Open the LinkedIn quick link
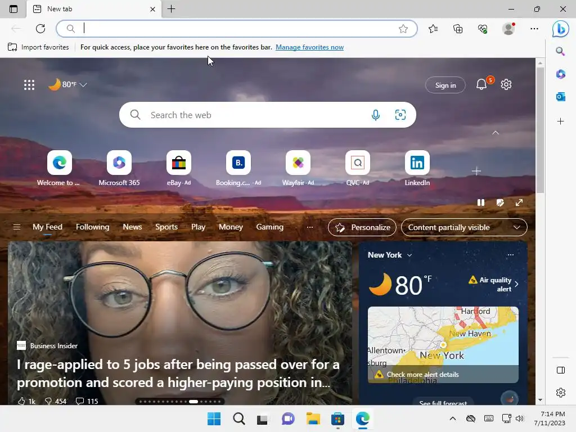 click(417, 168)
